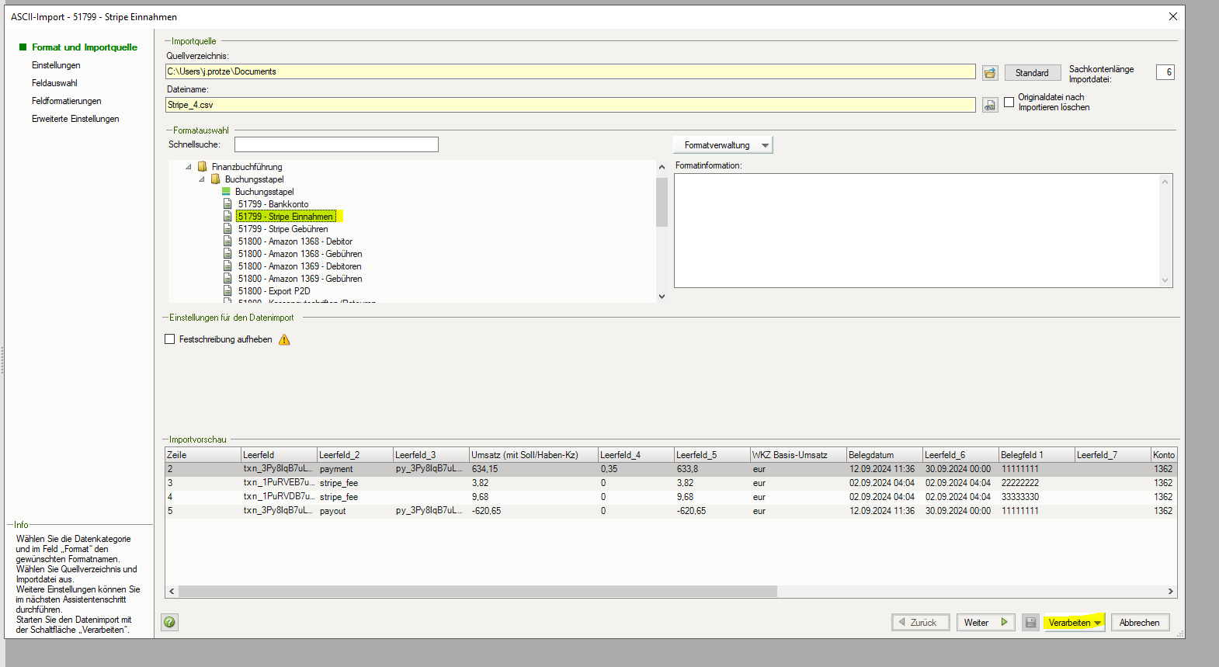
Task: Collapse the Finanzbuchführung tree node
Action: [189, 167]
